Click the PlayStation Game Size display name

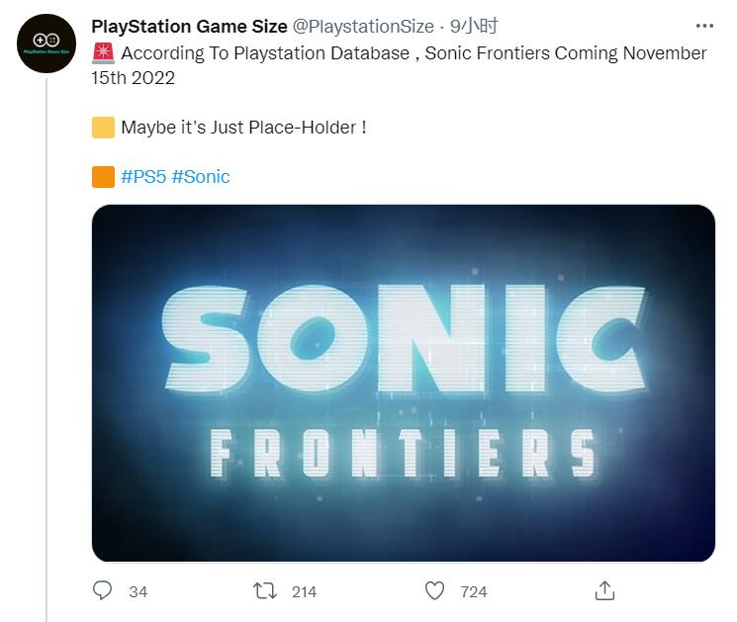click(189, 26)
